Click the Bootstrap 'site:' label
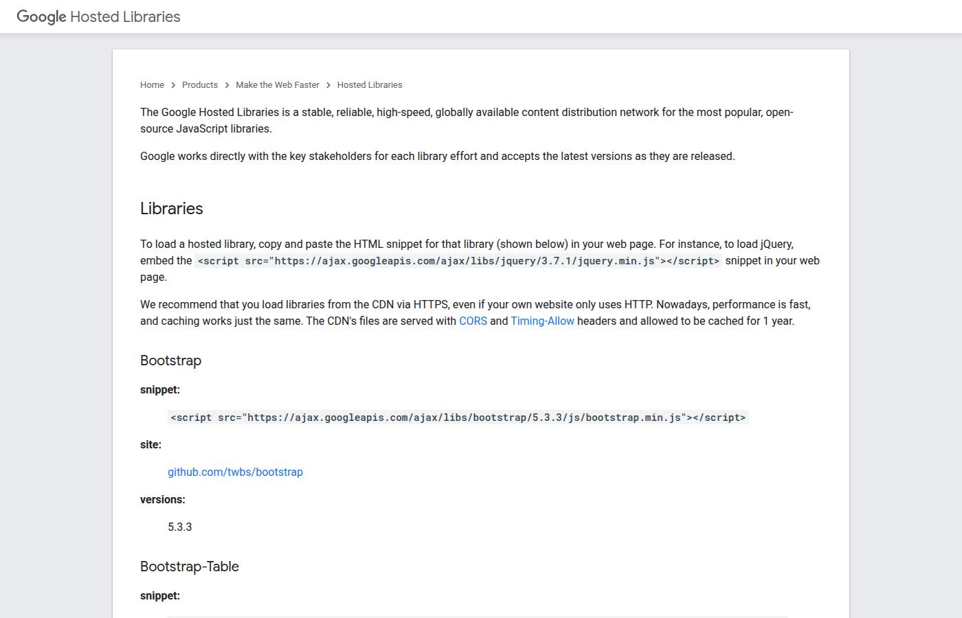 [150, 444]
